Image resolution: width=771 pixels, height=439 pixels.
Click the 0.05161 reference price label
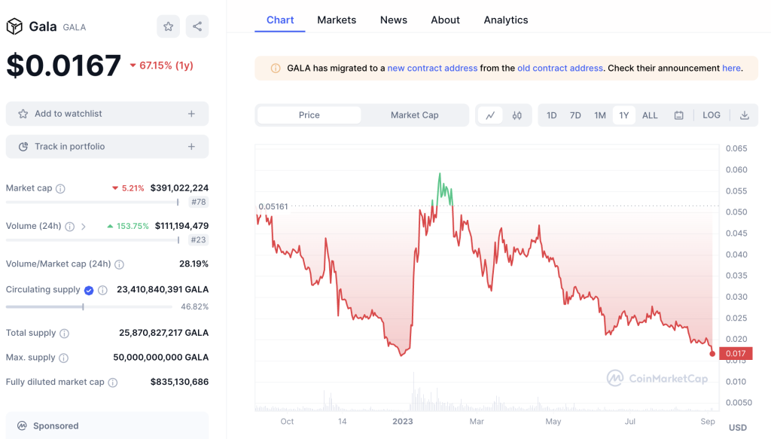273,206
